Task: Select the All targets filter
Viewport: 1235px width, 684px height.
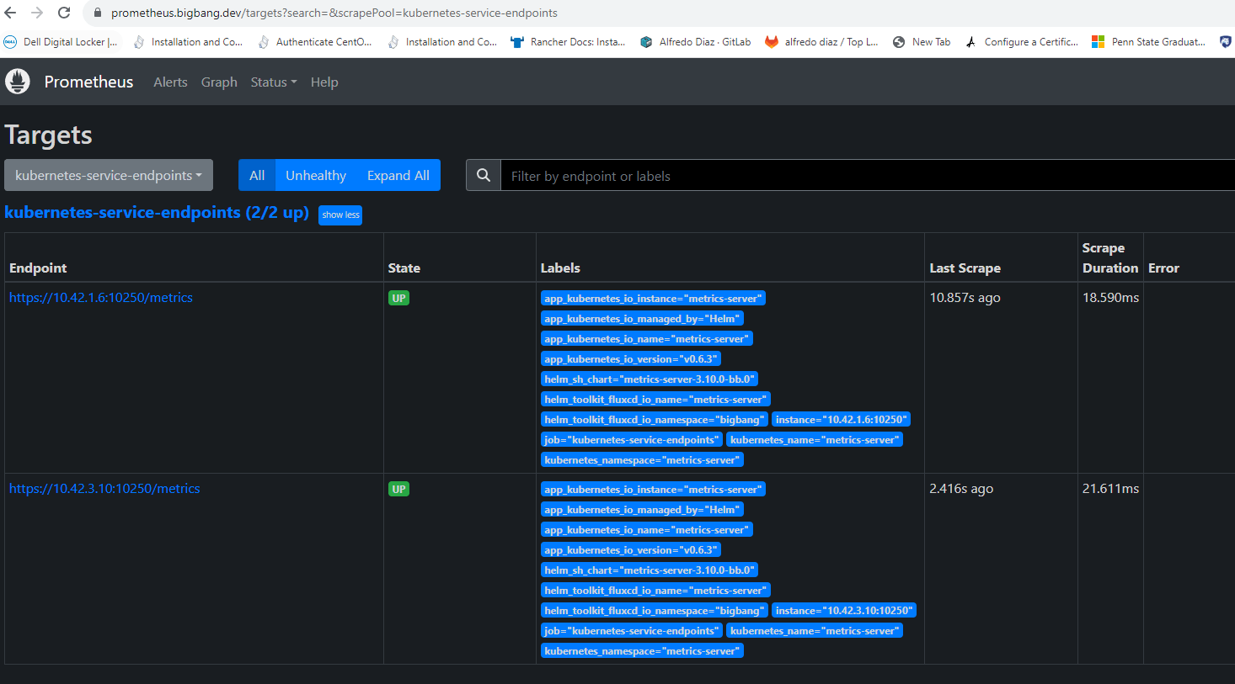Action: click(257, 175)
